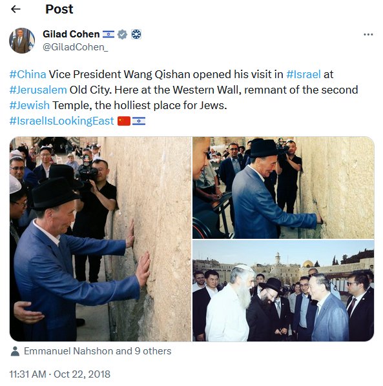The height and width of the screenshot is (386, 383).
Task: Open the #IsraelIsLookingEast hashtag
Action: tap(61, 121)
